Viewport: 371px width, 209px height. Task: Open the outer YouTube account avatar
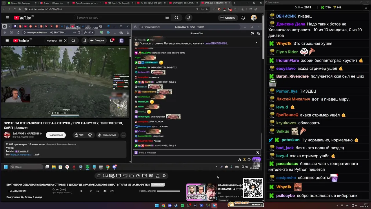[x=254, y=18]
